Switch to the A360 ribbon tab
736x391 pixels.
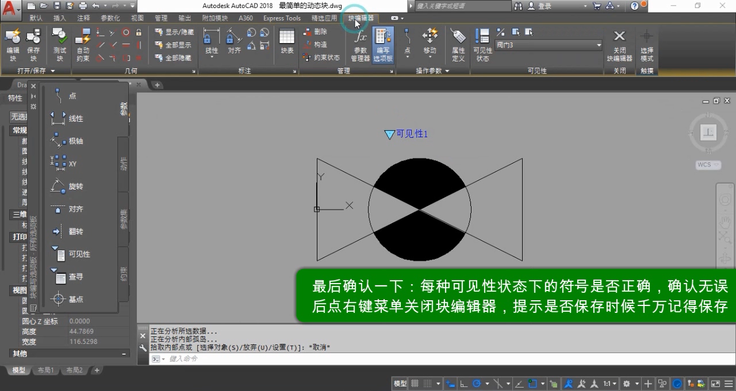(x=246, y=18)
